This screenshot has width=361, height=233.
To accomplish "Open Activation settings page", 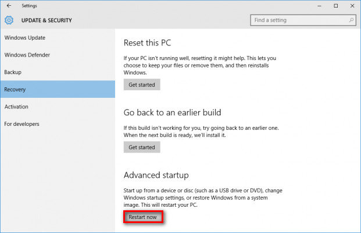I will pos(58,107).
